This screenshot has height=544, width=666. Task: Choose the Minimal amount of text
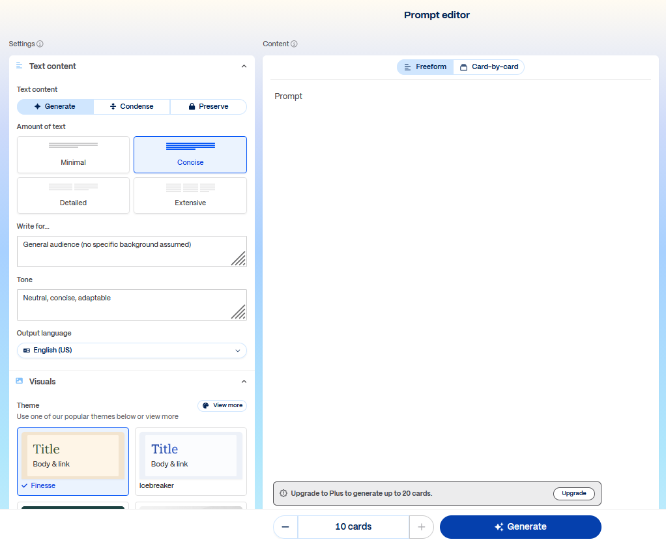coord(73,154)
